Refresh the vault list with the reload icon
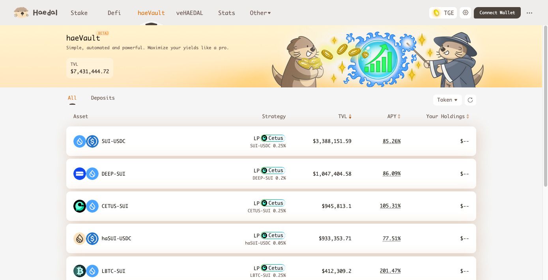Screen dimensions: 548x280 pyautogui.click(x=470, y=100)
